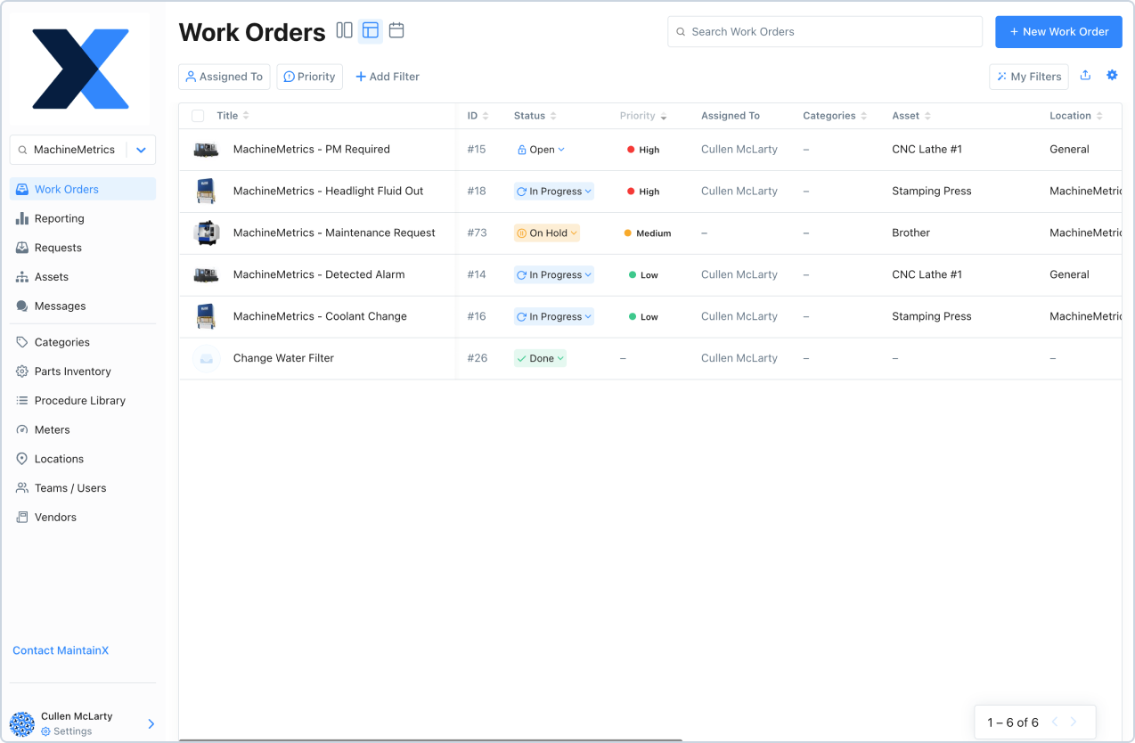Click the "Brother" asset cell
Image resolution: width=1135 pixels, height=743 pixels.
pos(910,233)
